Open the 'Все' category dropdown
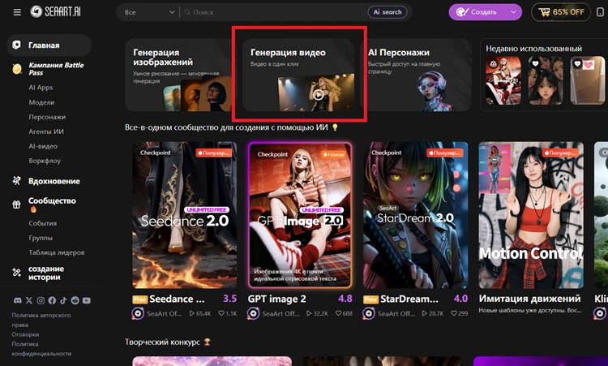The height and width of the screenshot is (366, 608). [x=149, y=12]
